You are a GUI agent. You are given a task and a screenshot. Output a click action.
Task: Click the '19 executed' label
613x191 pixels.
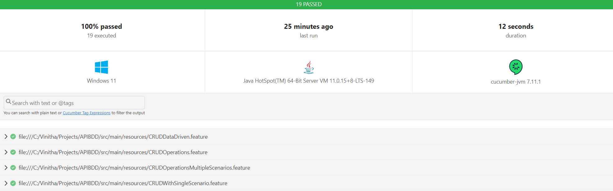coord(102,36)
